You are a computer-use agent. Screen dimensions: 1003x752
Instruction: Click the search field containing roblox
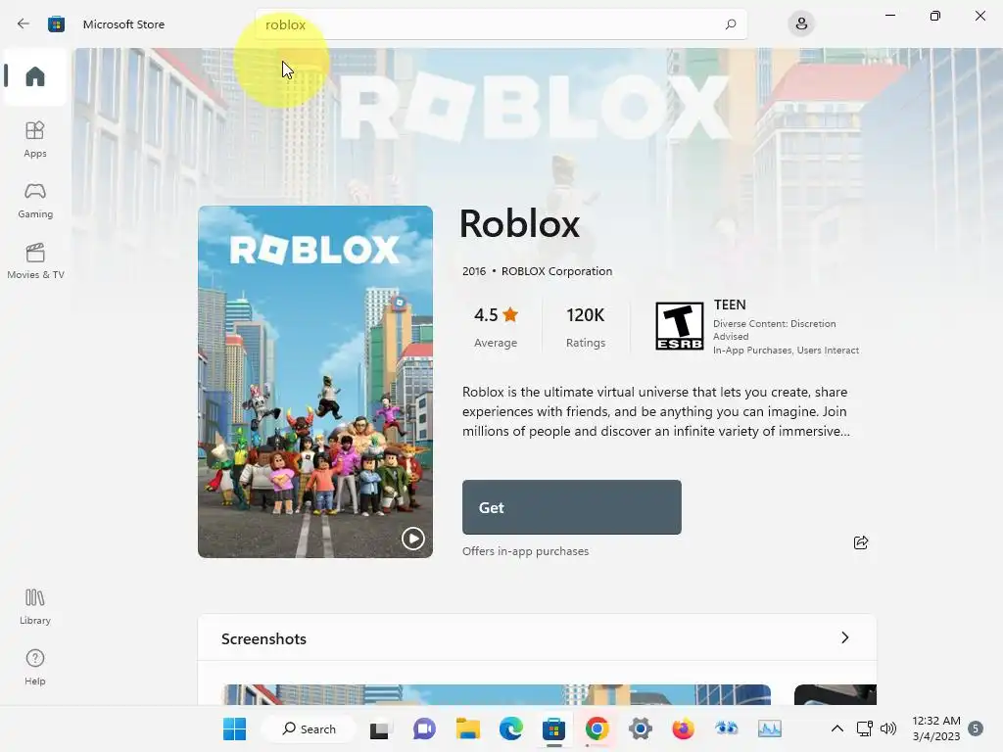(501, 24)
